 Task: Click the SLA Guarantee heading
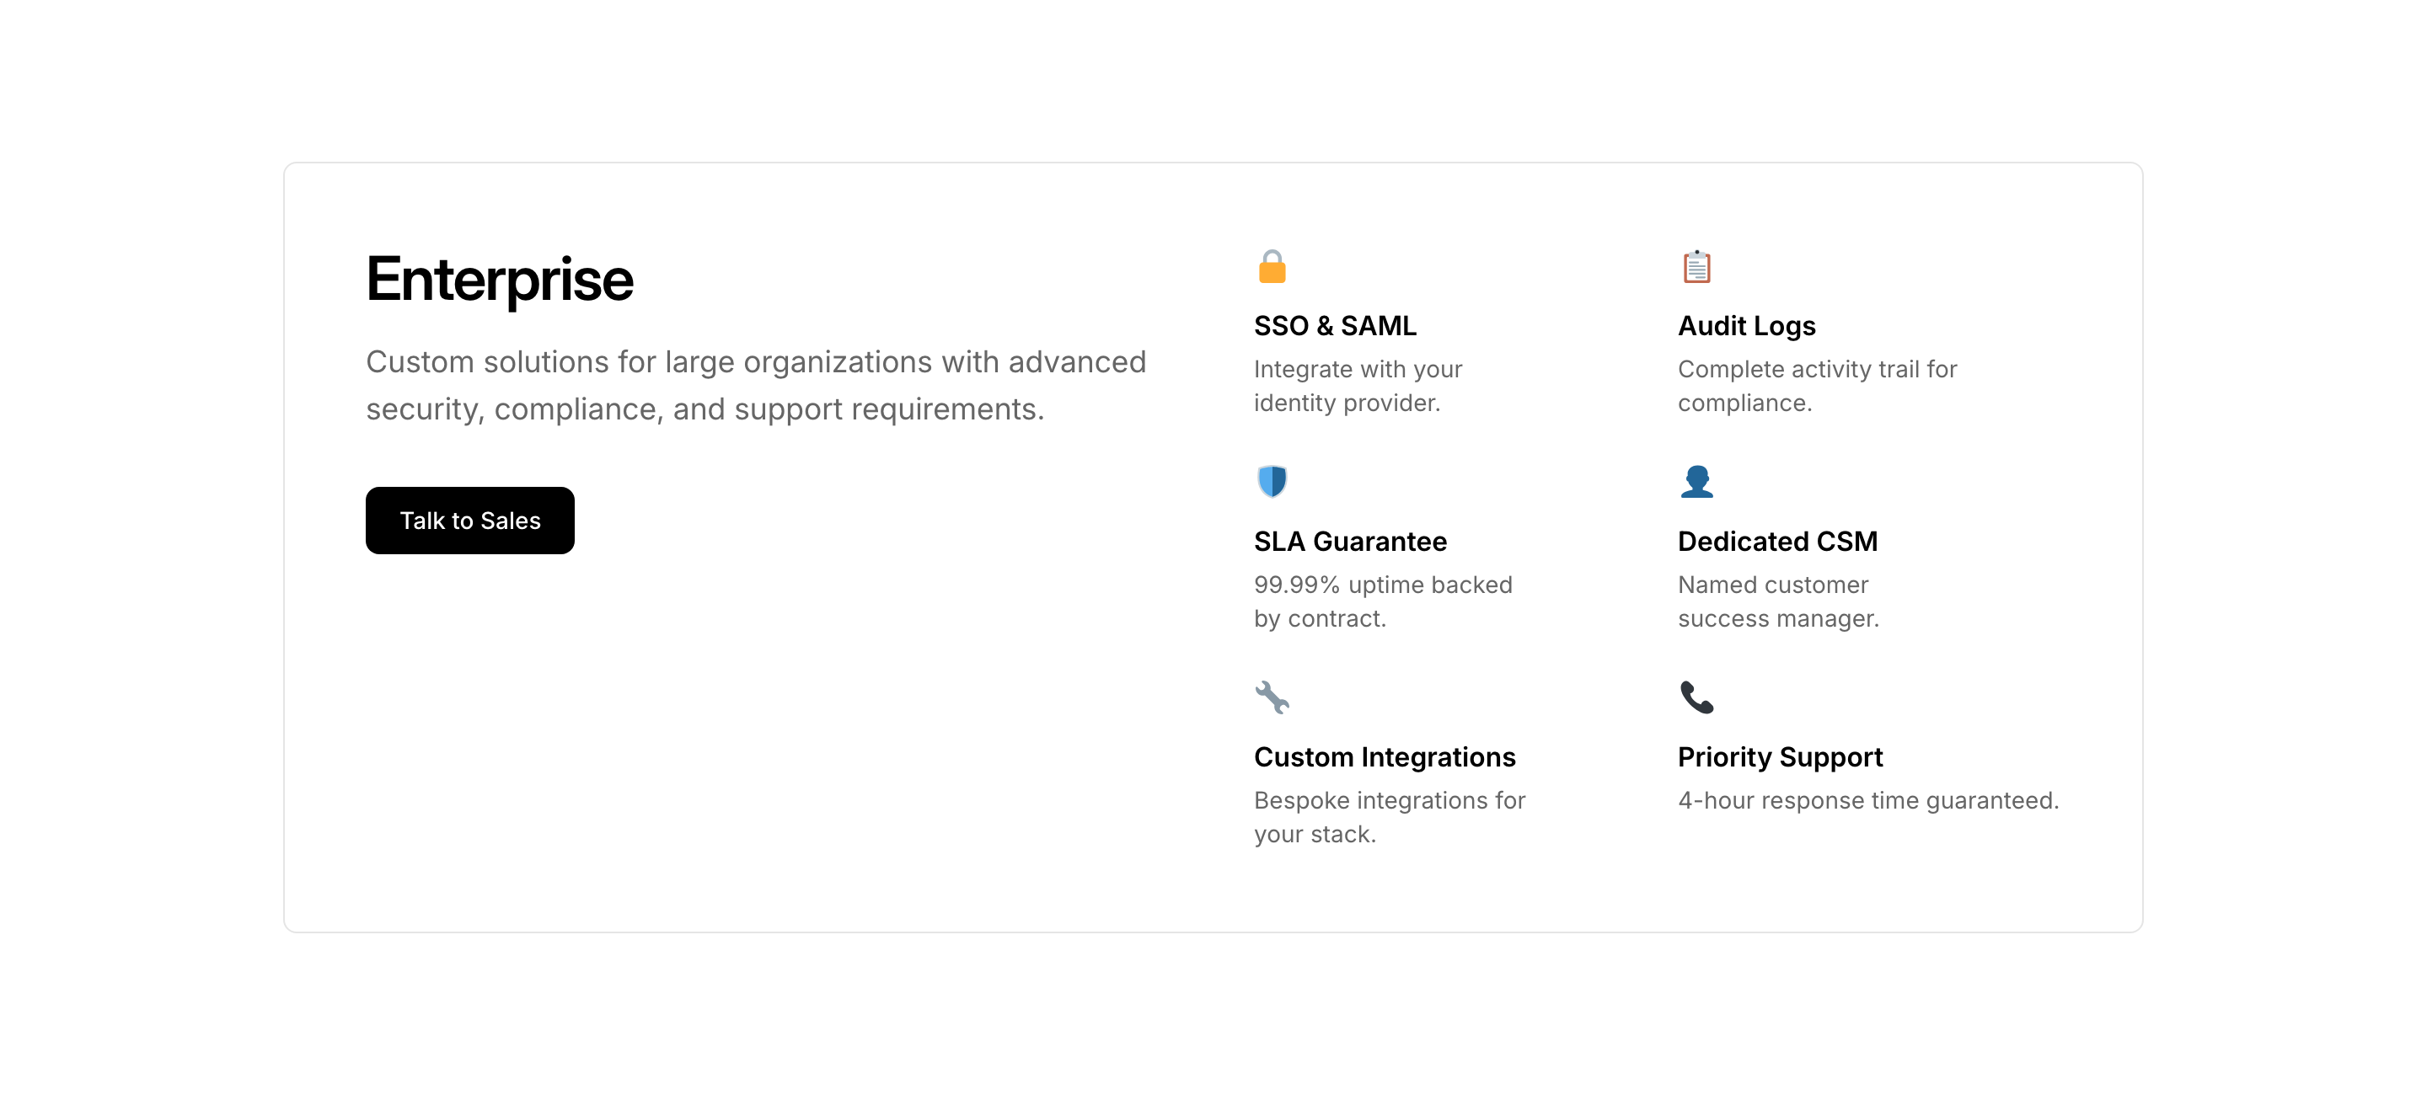pyautogui.click(x=1349, y=542)
